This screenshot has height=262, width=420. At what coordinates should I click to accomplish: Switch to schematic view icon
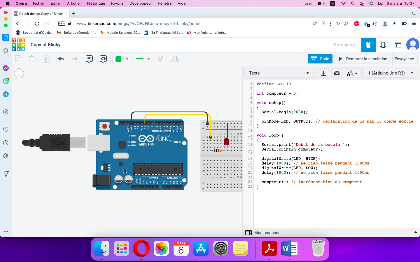(x=383, y=45)
